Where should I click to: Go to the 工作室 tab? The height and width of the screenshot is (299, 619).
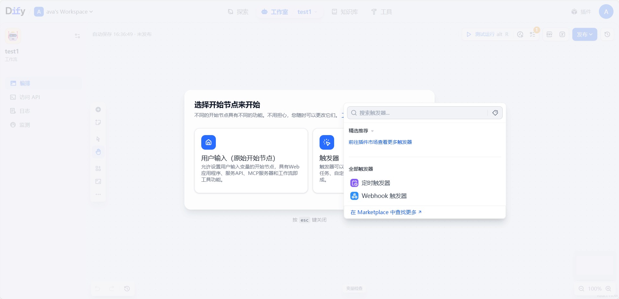274,12
